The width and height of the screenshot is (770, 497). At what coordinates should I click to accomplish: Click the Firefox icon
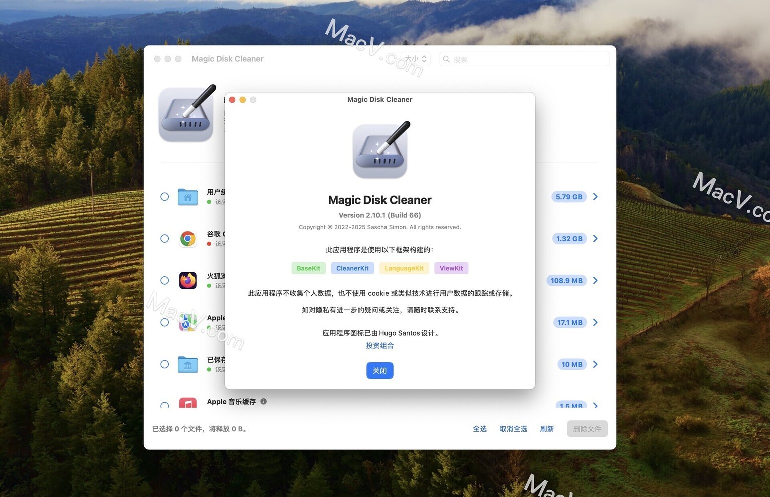point(187,280)
